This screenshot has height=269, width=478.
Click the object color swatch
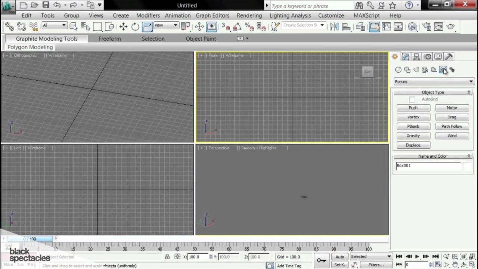click(x=467, y=167)
